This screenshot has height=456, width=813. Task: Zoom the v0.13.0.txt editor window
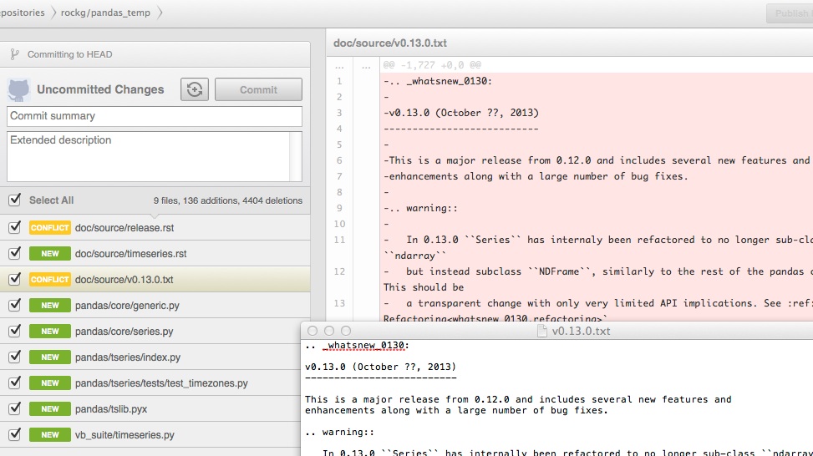click(346, 331)
